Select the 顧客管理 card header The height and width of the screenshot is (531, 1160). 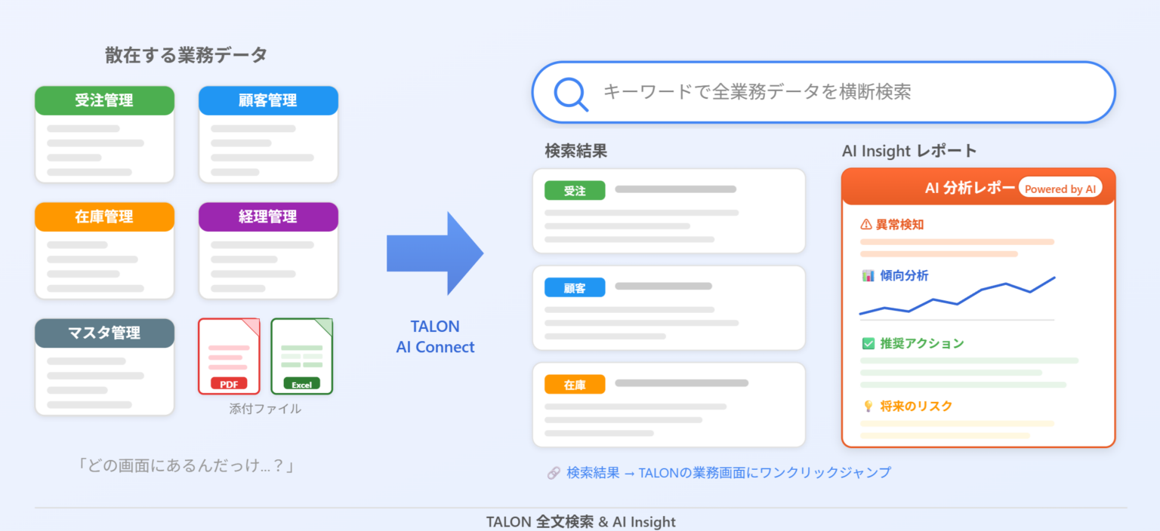coord(268,100)
